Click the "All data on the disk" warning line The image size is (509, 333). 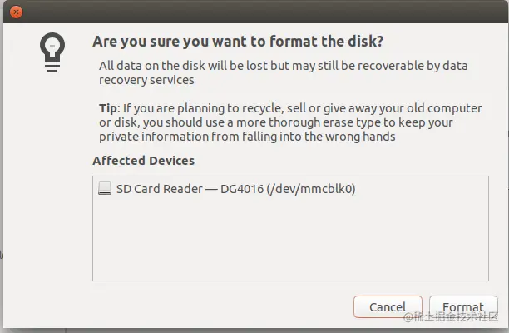click(x=283, y=65)
